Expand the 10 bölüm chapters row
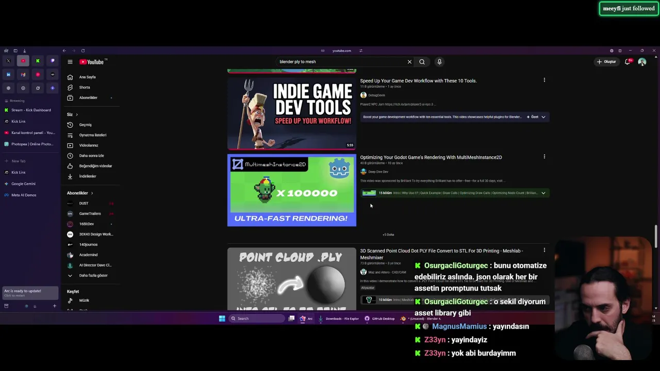660x371 pixels. (454, 300)
